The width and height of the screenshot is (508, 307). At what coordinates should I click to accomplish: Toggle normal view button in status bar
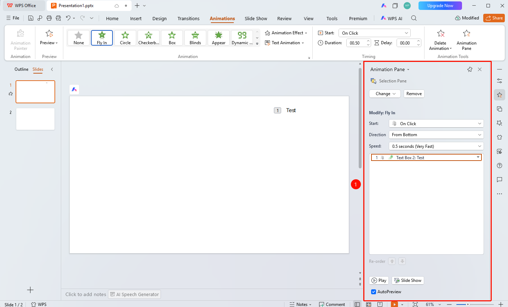[357, 304]
